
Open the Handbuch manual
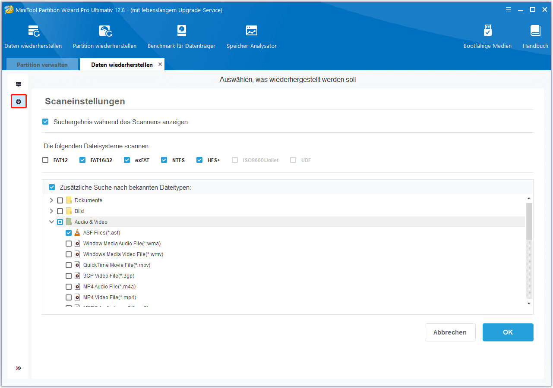click(535, 37)
